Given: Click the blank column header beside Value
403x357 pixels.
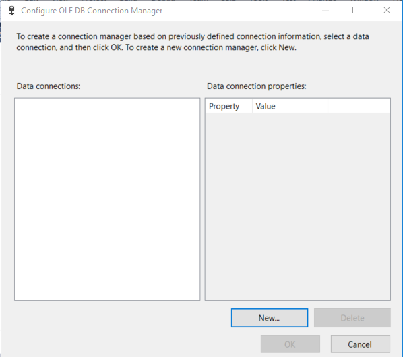Looking at the screenshot, I should coord(359,106).
